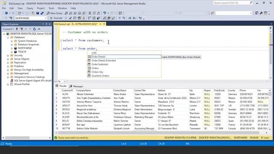
Task: Open the Window menu
Action: [62, 8]
